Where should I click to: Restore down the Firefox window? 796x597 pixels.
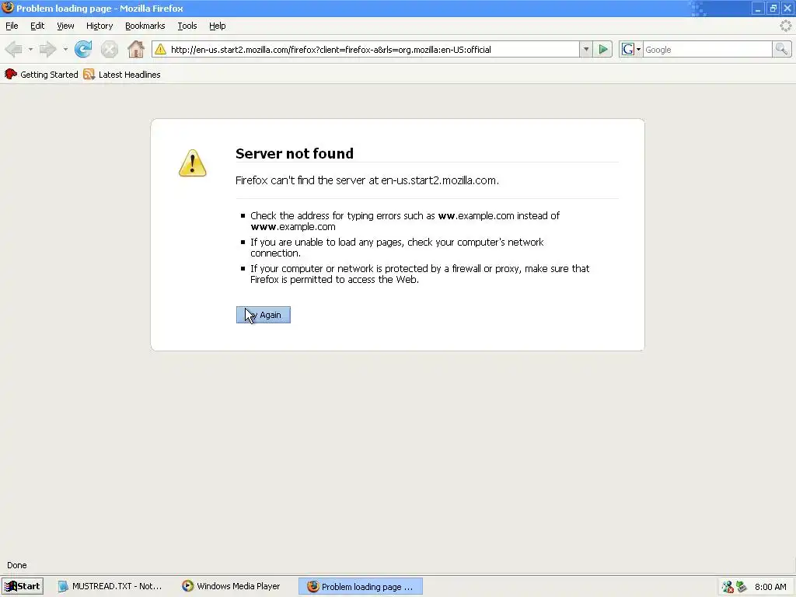773,8
